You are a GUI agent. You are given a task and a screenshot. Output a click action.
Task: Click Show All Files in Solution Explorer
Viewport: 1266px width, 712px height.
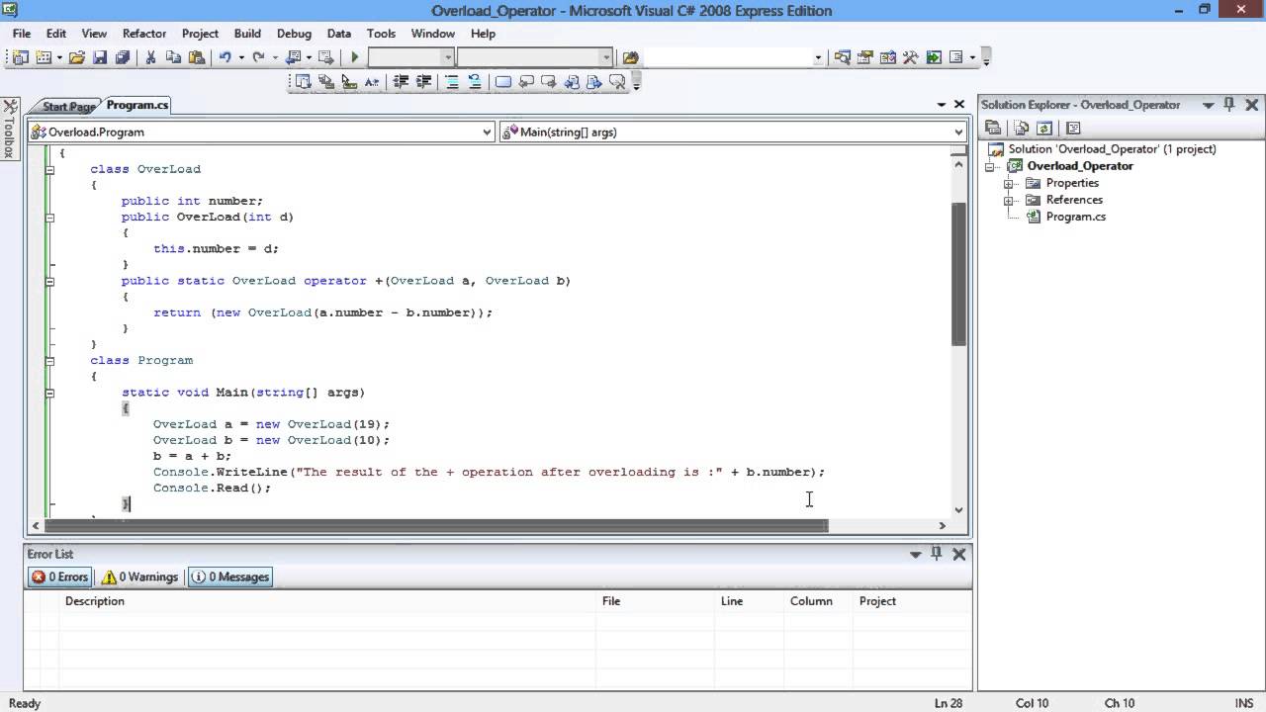pyautogui.click(x=1022, y=128)
